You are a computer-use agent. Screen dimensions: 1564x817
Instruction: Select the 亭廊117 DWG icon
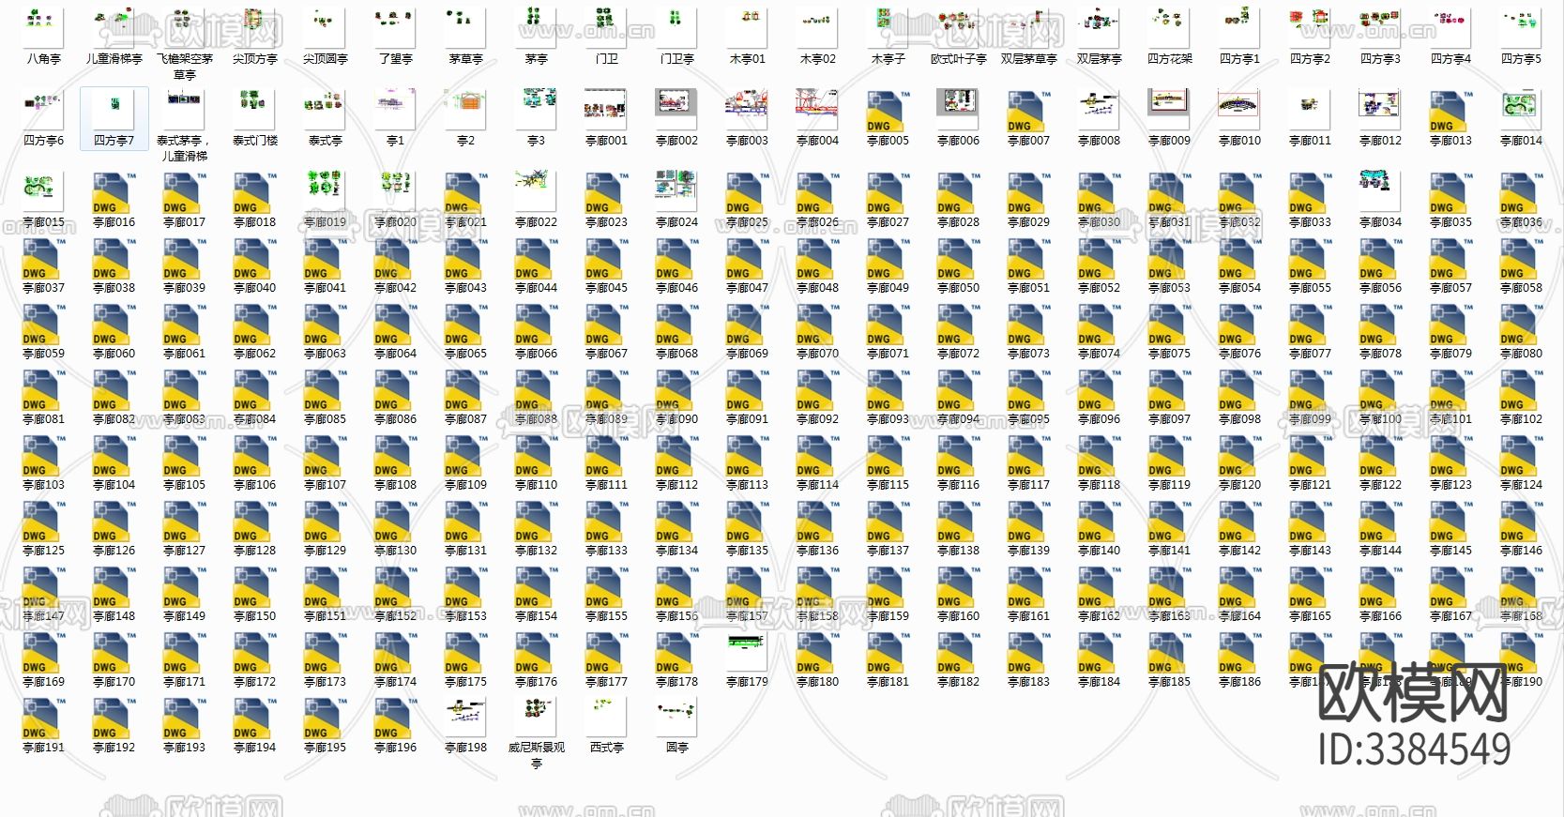pos(1028,455)
